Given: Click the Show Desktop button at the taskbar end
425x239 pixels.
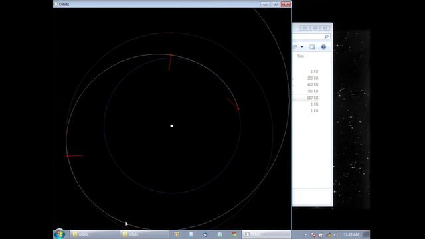Looking at the screenshot, I should 366,234.
